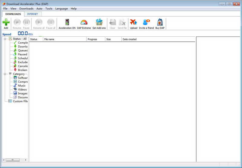Click the tree panel horizontal scrollbar thumb
This screenshot has height=168, width=242.
13,160
